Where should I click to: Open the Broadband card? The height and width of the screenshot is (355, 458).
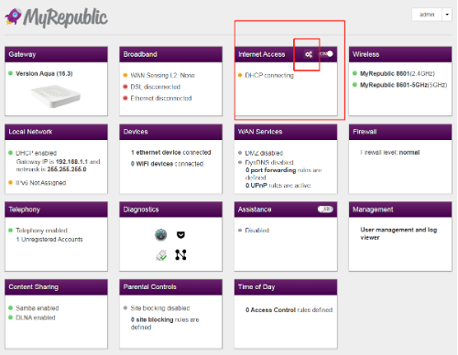(170, 81)
